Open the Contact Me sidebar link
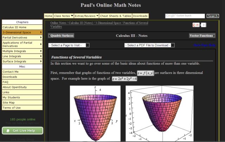This screenshot has width=225, height=142. (22, 72)
